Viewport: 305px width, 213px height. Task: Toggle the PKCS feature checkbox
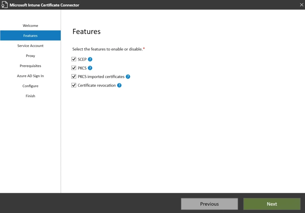(x=74, y=68)
